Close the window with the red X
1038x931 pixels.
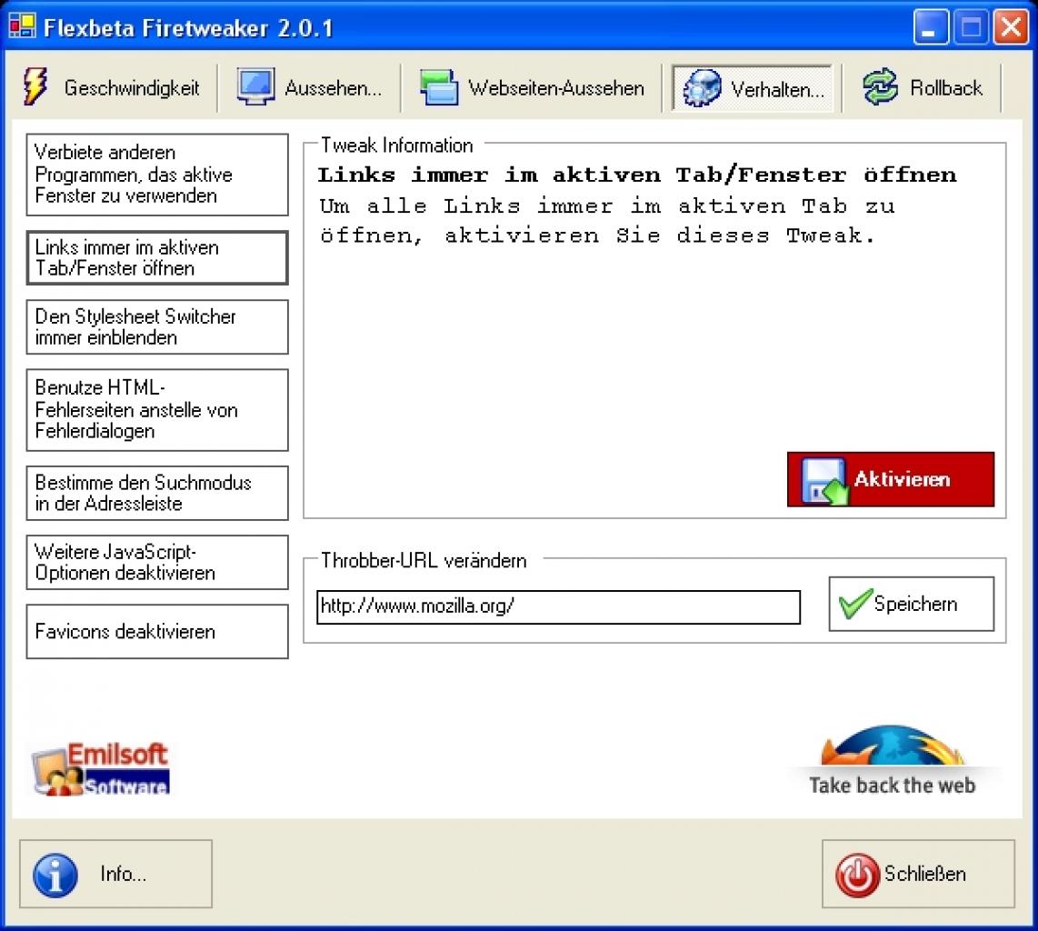coord(1011,28)
